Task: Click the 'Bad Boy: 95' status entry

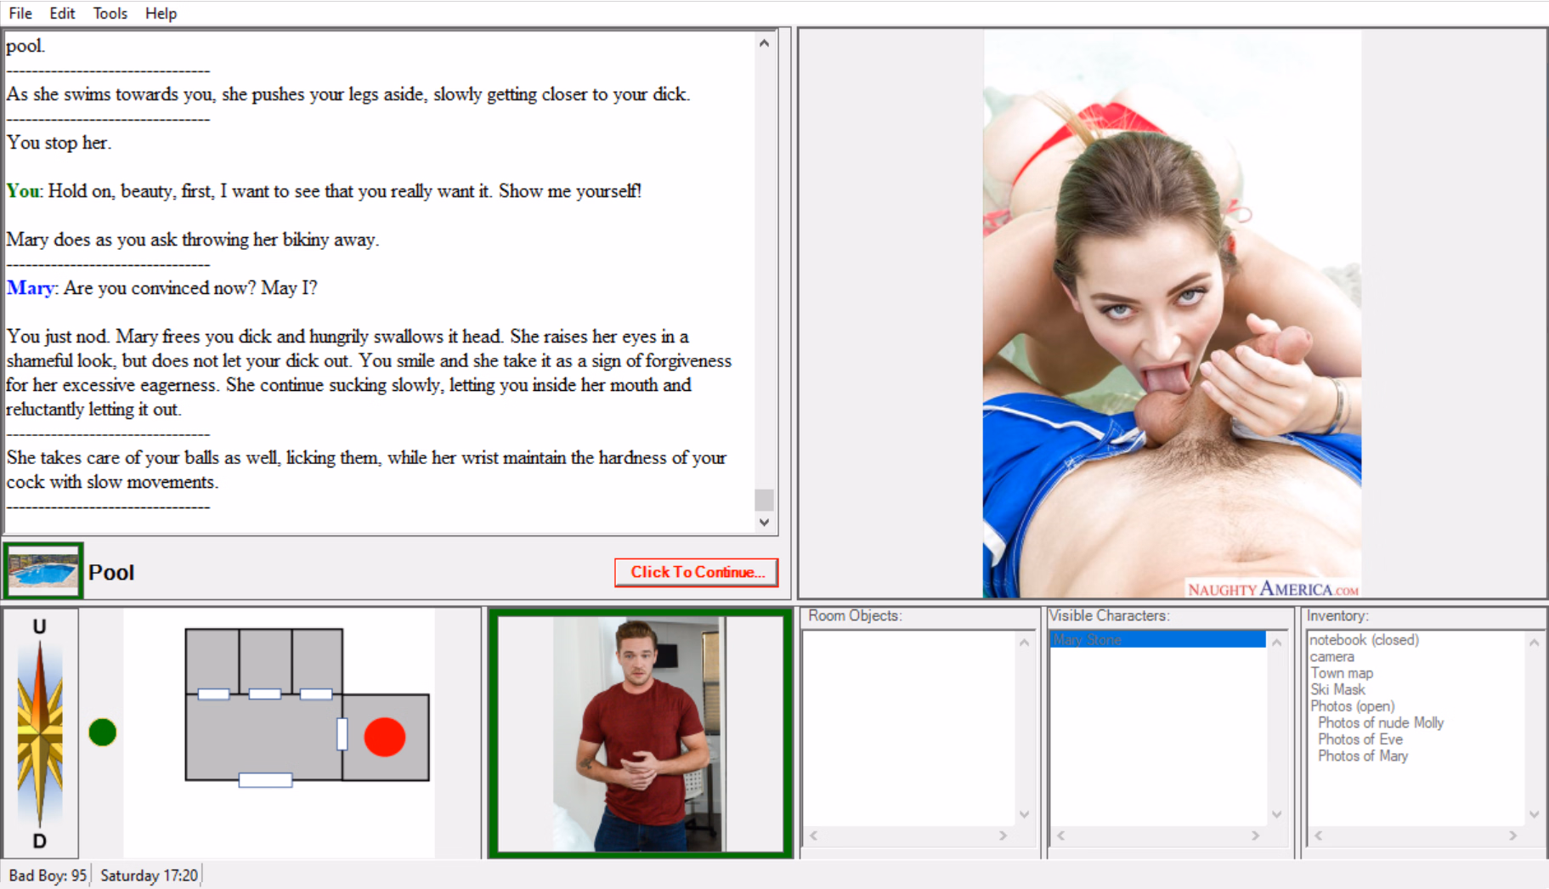Action: pyautogui.click(x=48, y=875)
